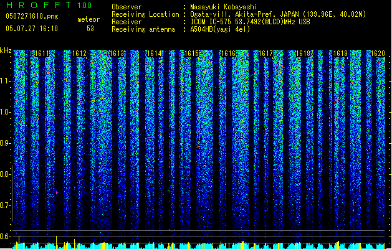Click the meteor count 53
The height and width of the screenshot is (249, 392).
90,29
